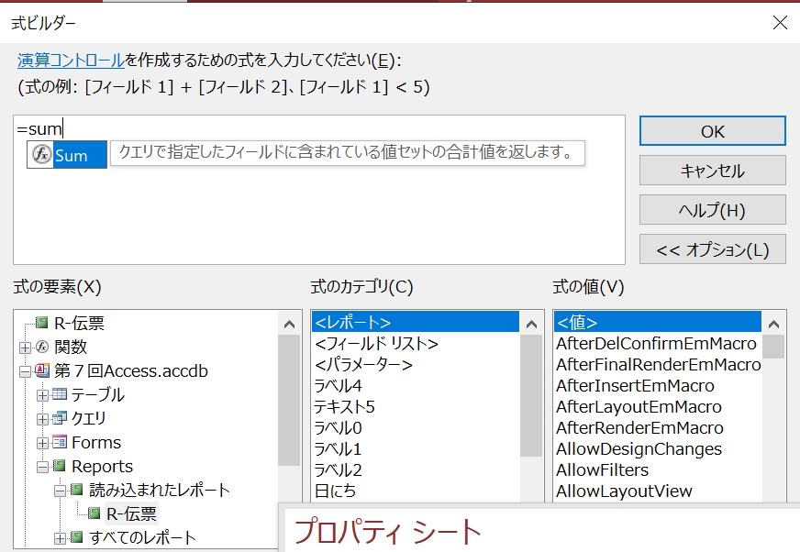The width and height of the screenshot is (800, 552).
Task: Select AfterRenderEmMacro value
Action: (658, 427)
